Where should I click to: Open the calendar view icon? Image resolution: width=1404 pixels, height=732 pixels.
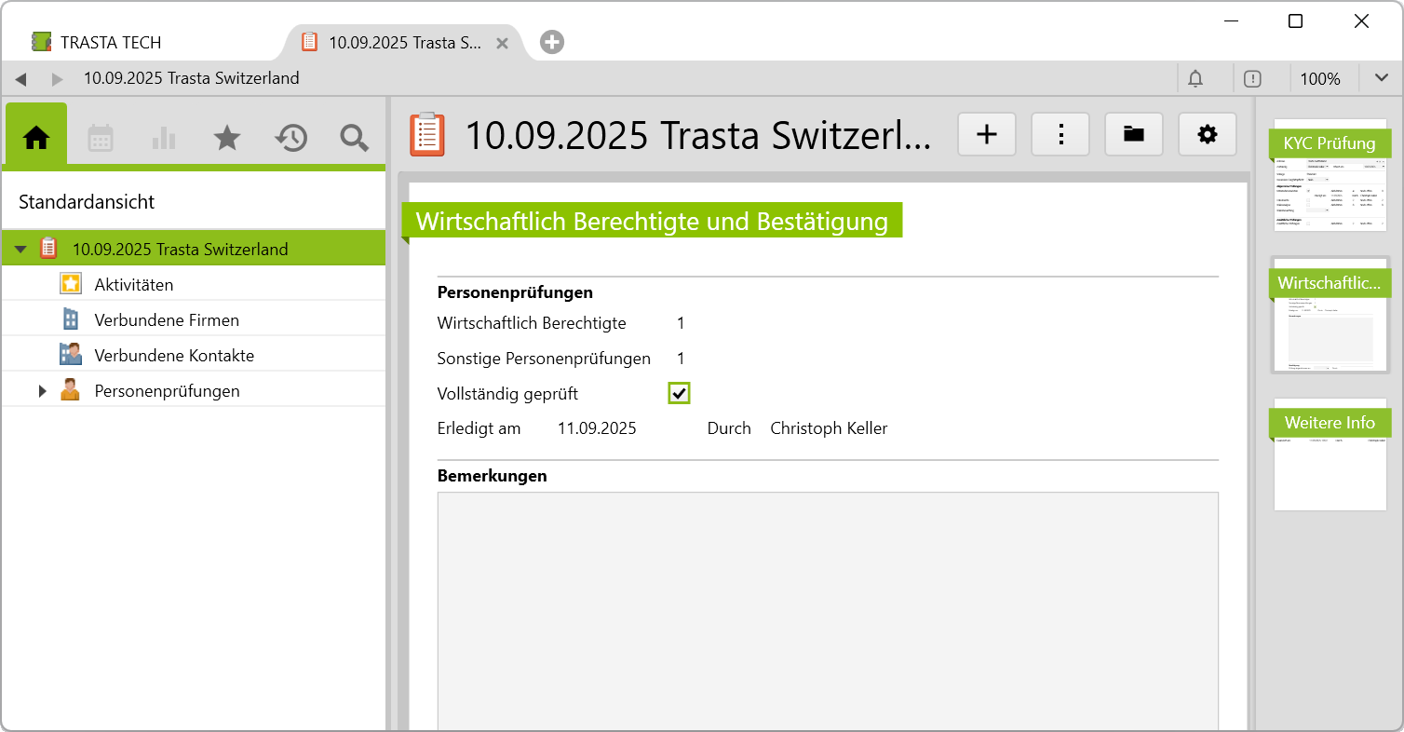click(101, 138)
